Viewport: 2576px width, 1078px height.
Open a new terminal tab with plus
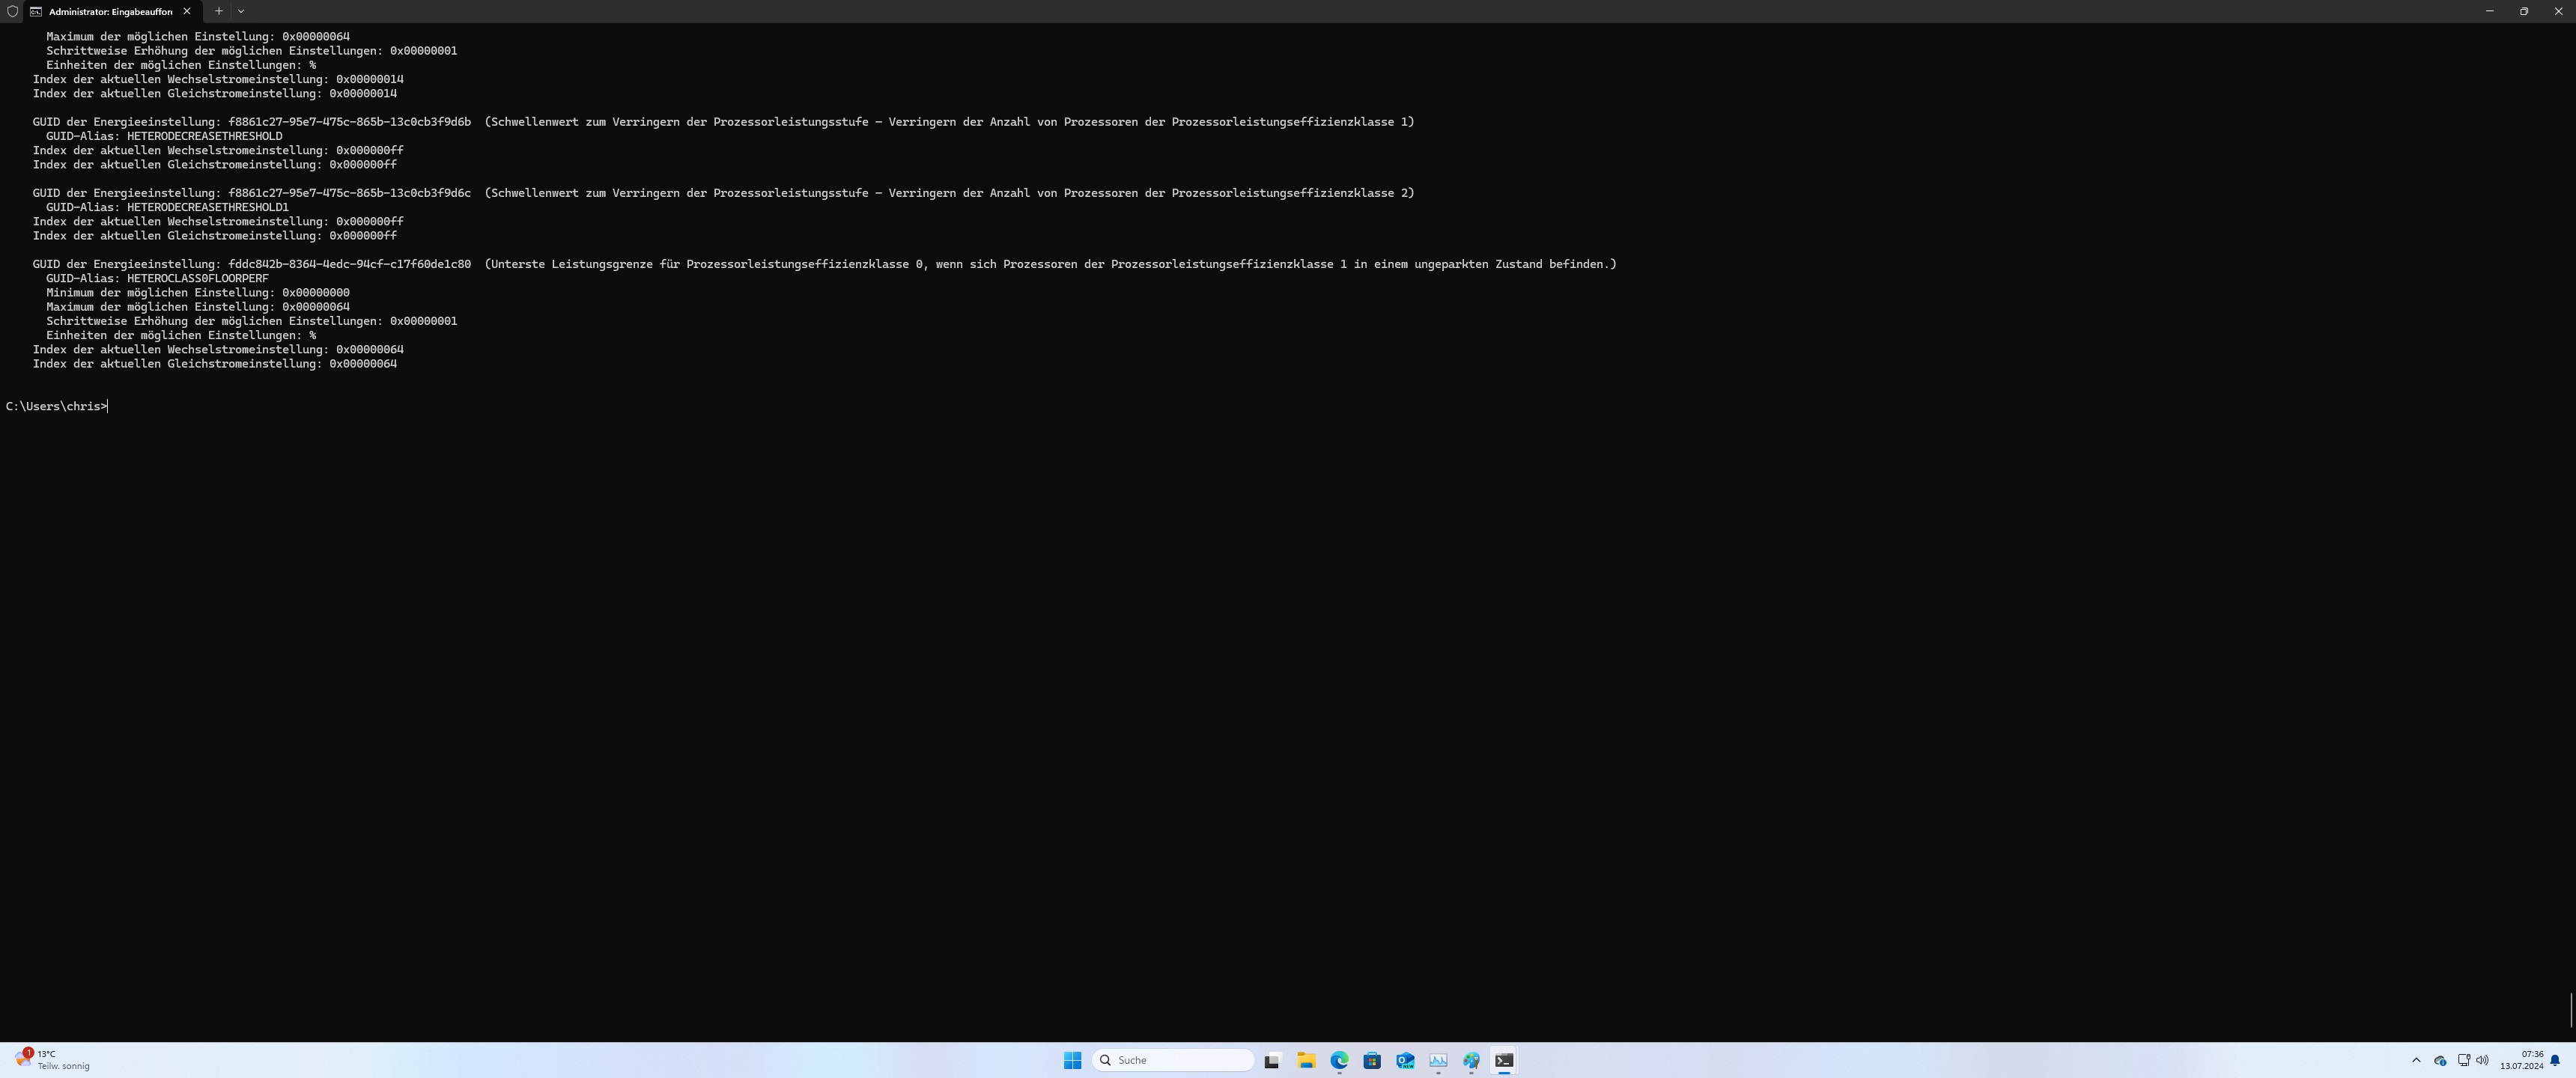pos(219,11)
